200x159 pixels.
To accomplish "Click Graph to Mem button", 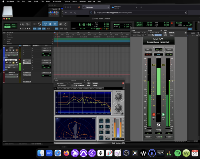I will 88,88.
